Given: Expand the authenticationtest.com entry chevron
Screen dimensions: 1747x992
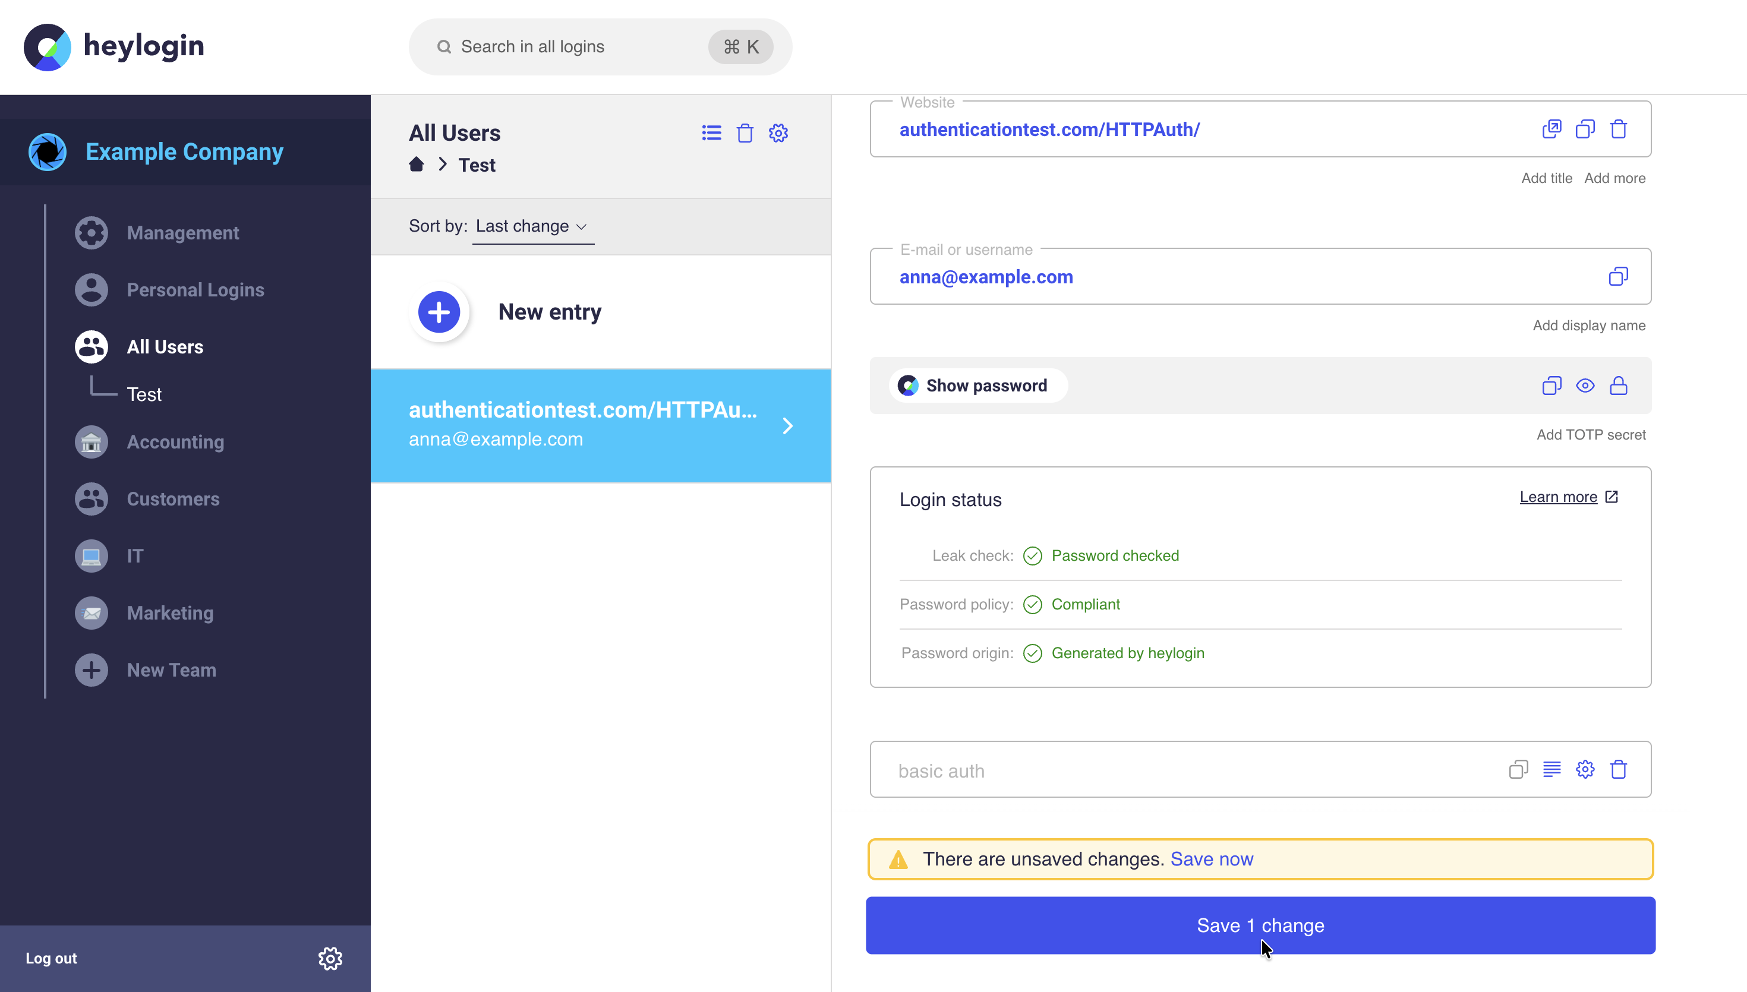Looking at the screenshot, I should (x=788, y=426).
